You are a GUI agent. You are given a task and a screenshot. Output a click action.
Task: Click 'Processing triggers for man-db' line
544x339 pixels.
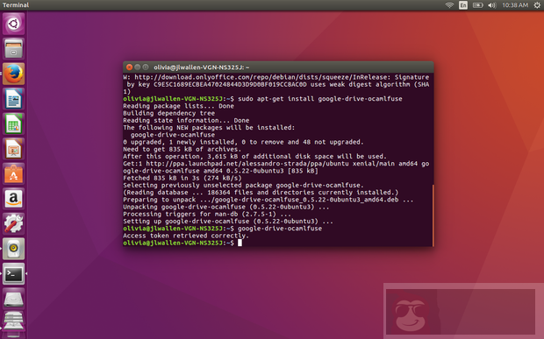click(207, 214)
